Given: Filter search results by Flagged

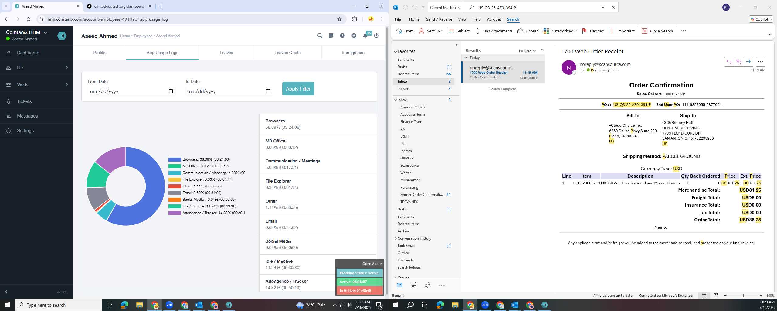Looking at the screenshot, I should point(593,31).
